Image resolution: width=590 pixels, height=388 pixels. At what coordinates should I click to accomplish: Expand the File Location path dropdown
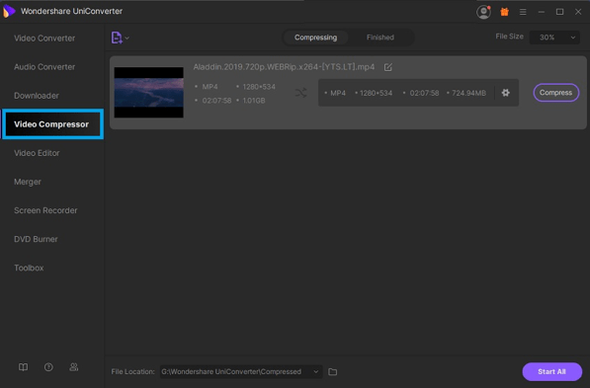pos(316,372)
